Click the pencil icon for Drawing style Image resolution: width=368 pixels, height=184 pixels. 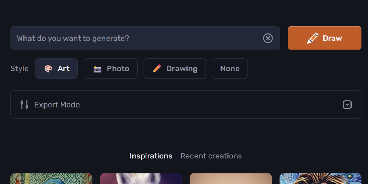coord(157,69)
